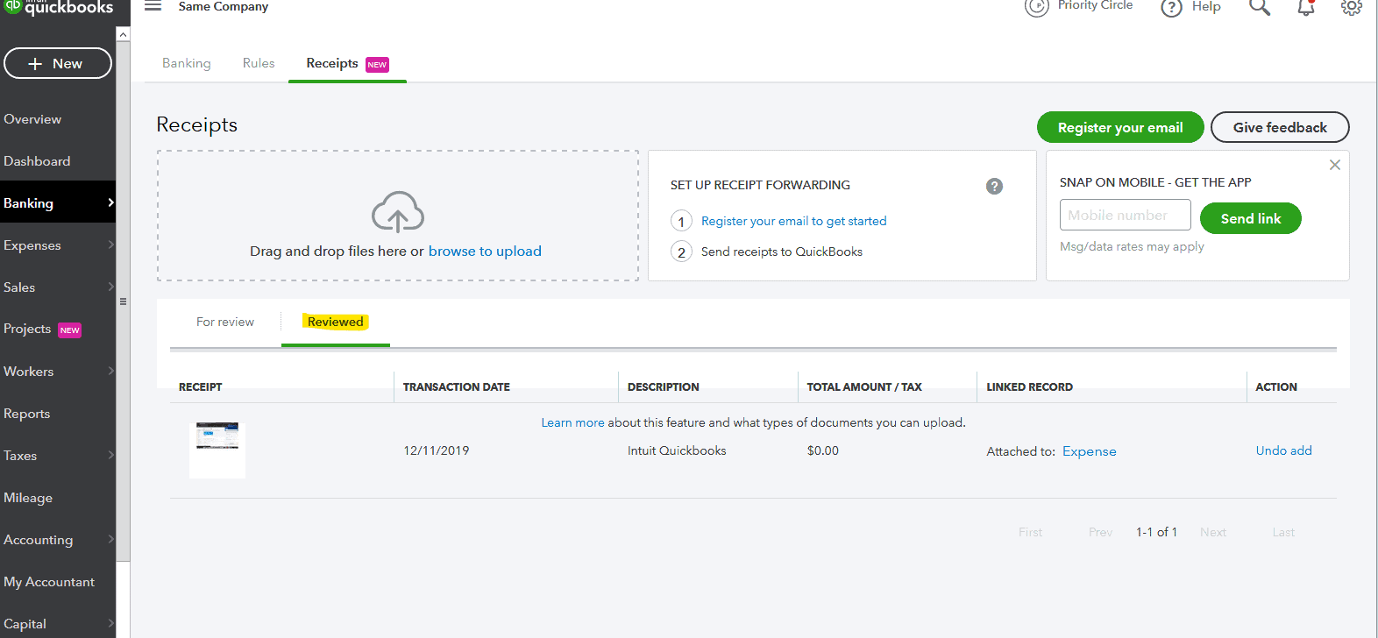Switch to the Banking tab
The image size is (1378, 638).
pos(187,63)
